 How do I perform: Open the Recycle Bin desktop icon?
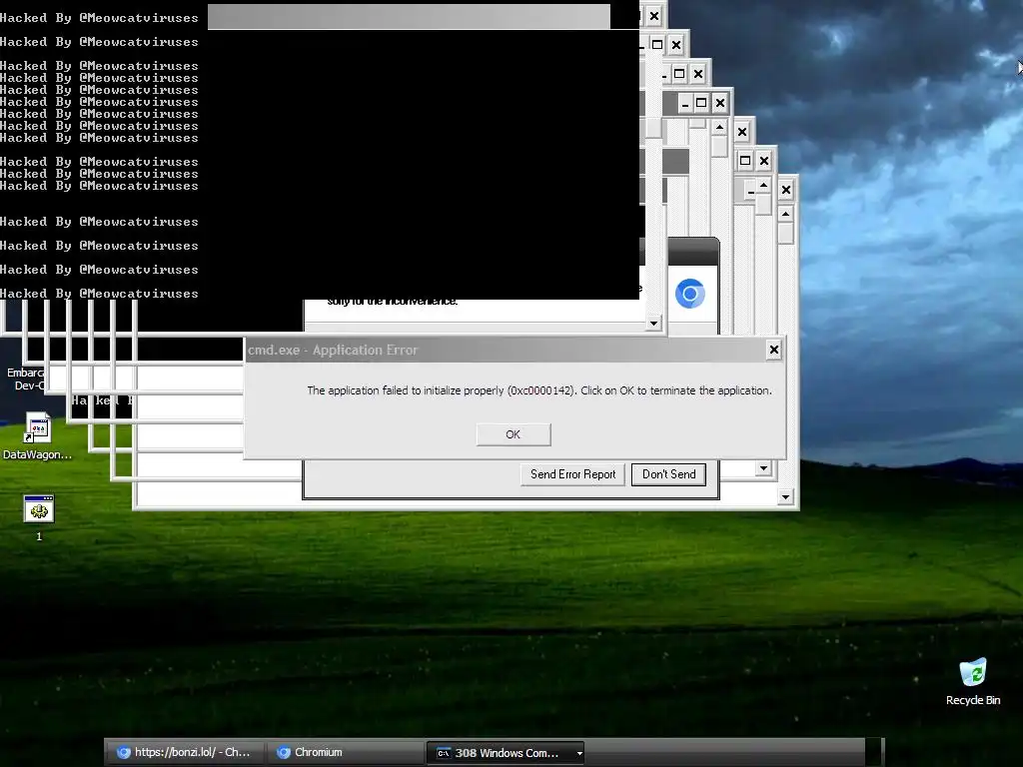tap(973, 681)
